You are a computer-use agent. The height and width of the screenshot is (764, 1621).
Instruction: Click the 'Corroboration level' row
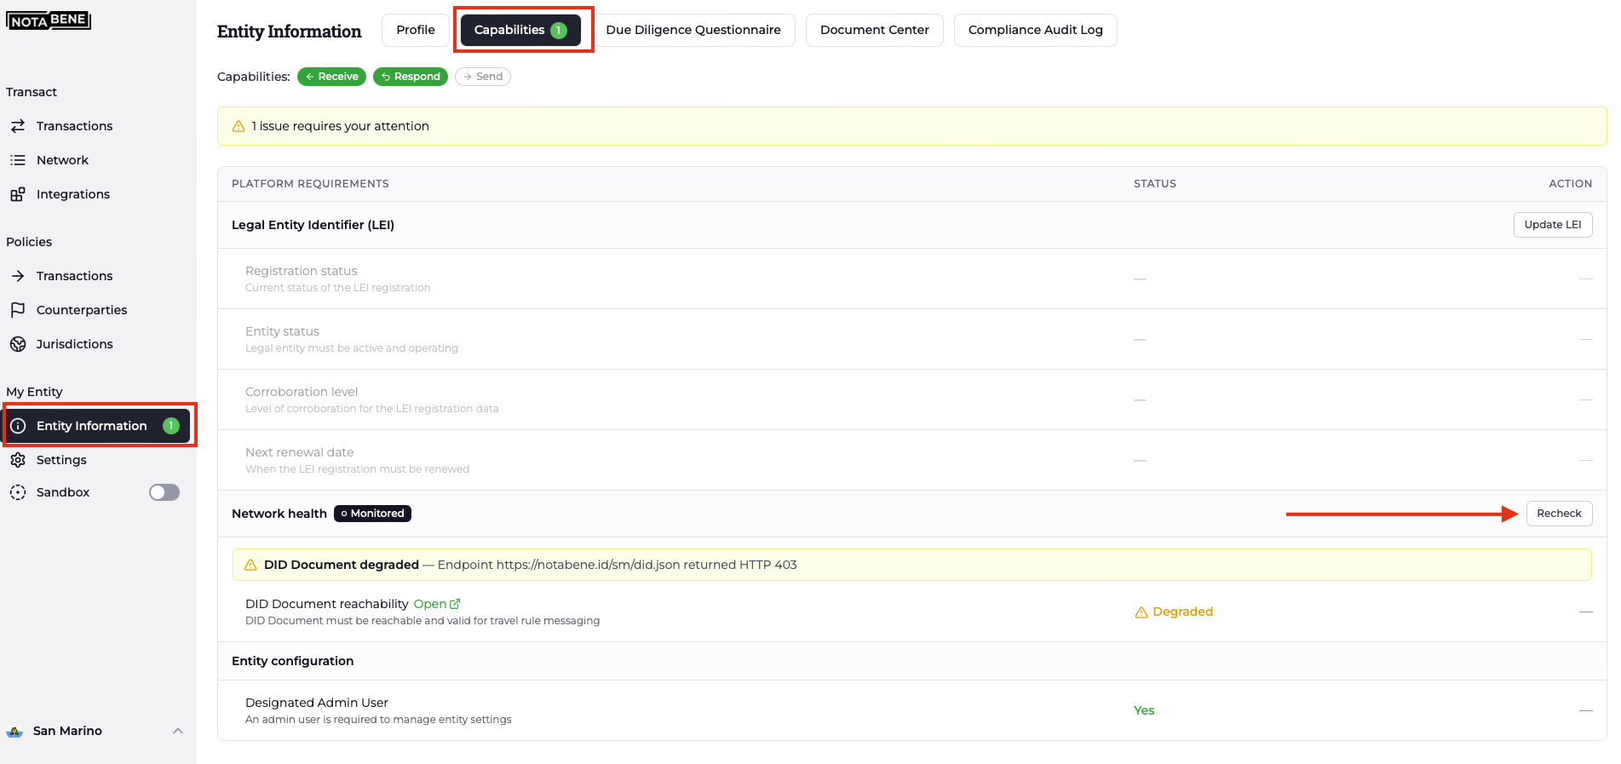[x=911, y=399]
